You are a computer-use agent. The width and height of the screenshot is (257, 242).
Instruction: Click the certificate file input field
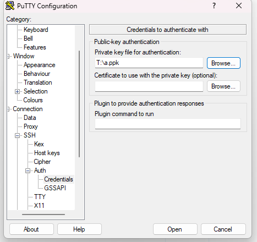click(x=149, y=86)
